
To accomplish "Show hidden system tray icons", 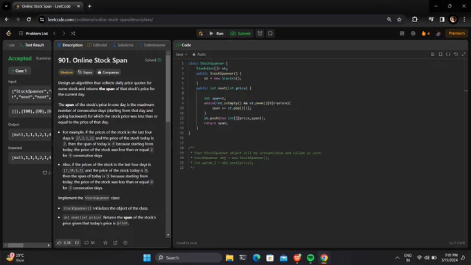I will [398, 258].
